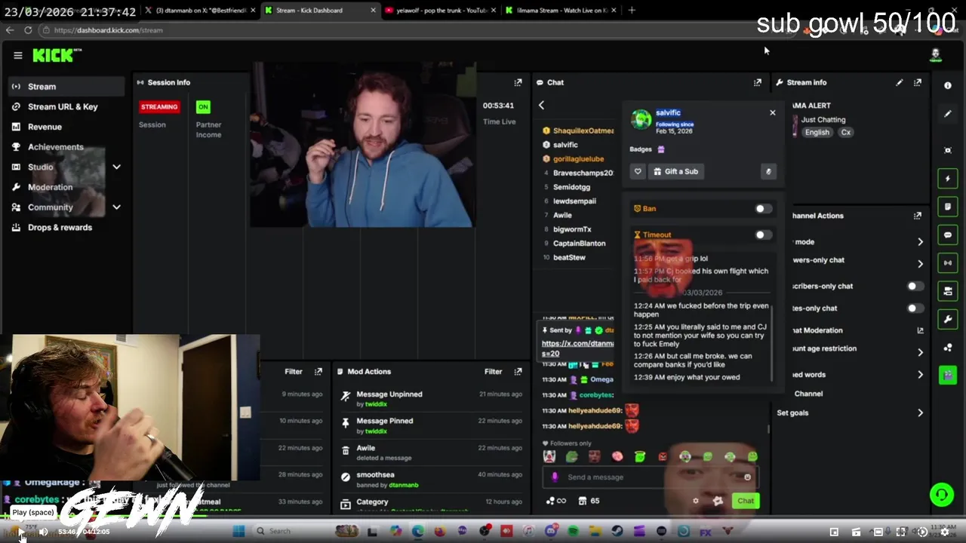Click the chat bubble sidebar icon

pos(948,235)
